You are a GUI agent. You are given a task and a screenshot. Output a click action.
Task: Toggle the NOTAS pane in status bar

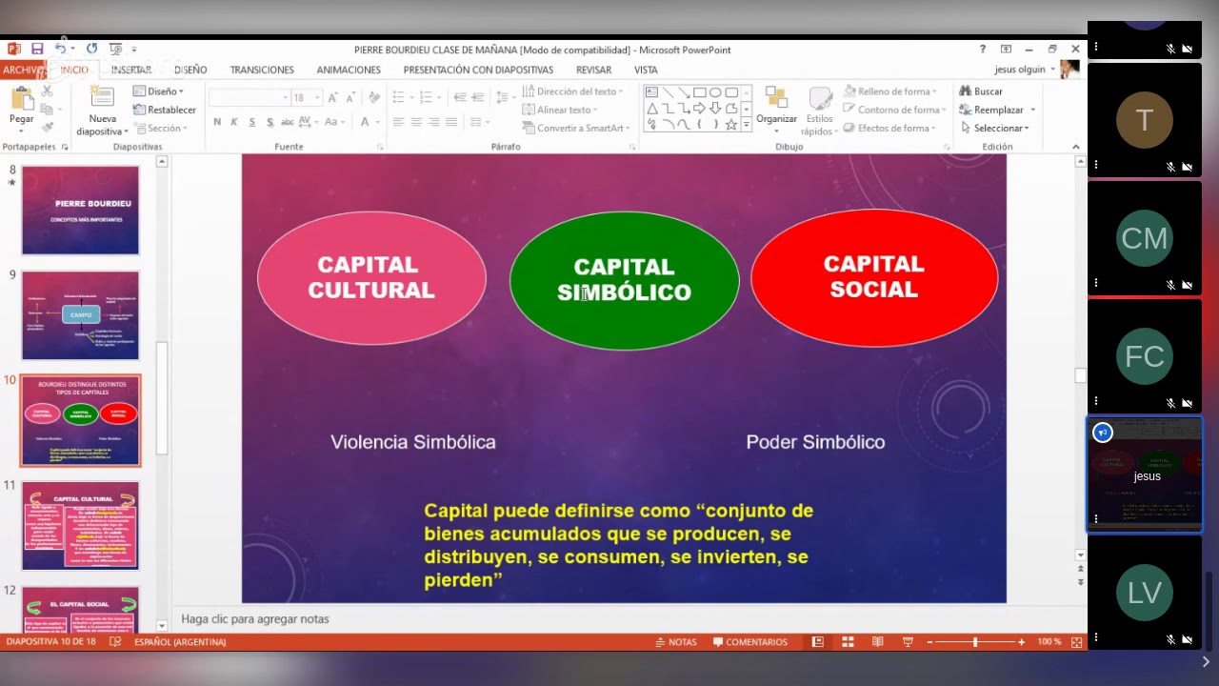[676, 642]
